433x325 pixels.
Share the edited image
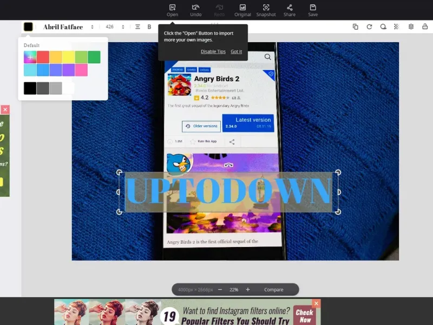(290, 10)
